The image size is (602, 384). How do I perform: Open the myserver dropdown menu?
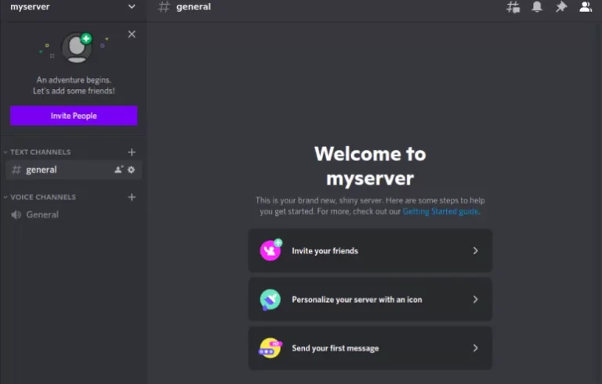pos(131,7)
